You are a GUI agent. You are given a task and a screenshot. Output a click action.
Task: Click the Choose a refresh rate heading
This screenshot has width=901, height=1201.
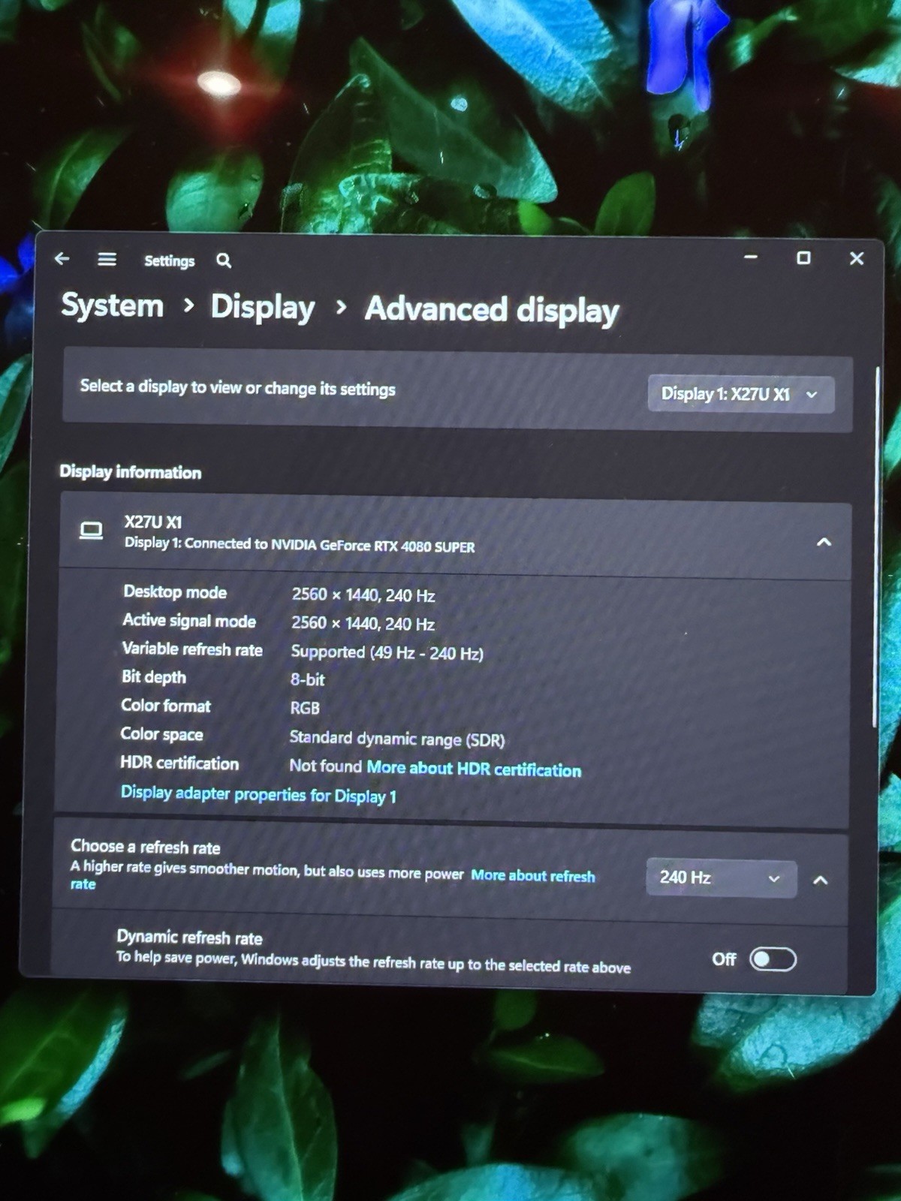click(x=146, y=847)
